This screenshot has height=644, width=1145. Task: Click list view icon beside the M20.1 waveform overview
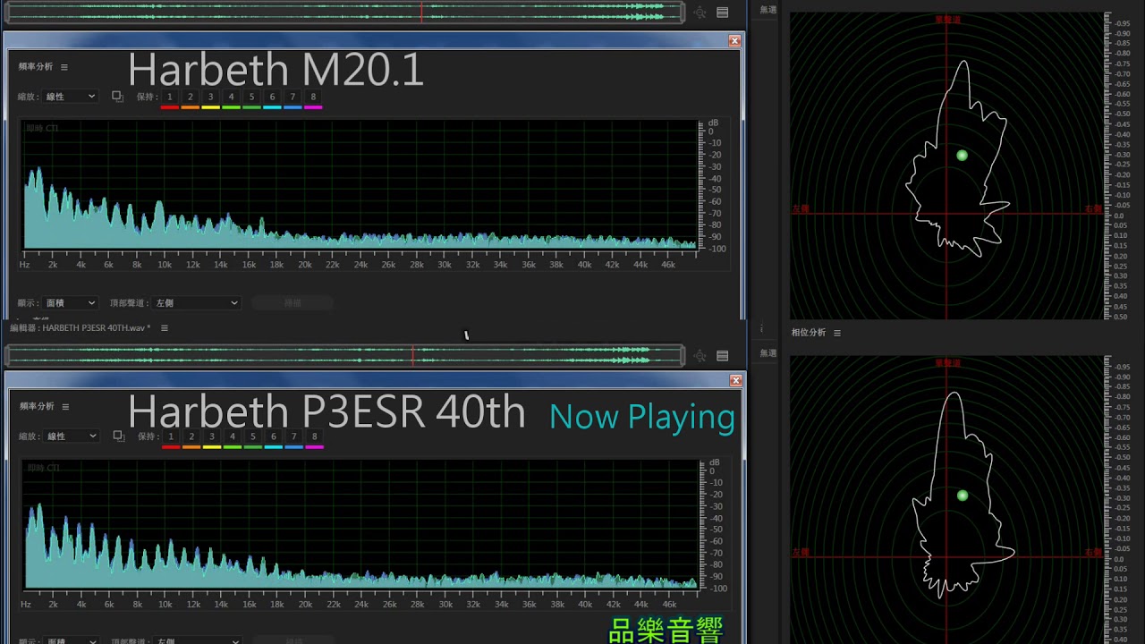point(722,13)
